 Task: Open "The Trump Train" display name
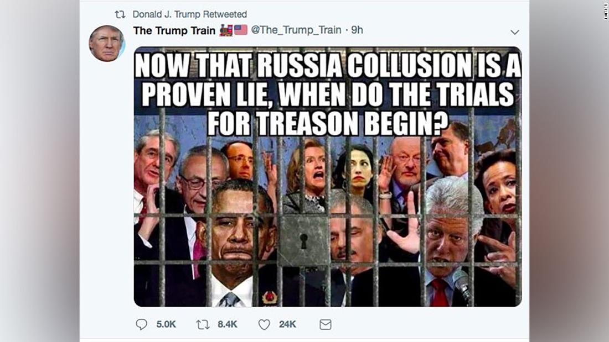click(174, 30)
